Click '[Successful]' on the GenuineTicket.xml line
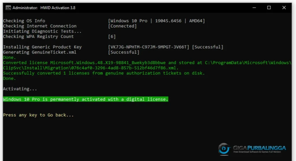 pyautogui.click(x=124, y=52)
